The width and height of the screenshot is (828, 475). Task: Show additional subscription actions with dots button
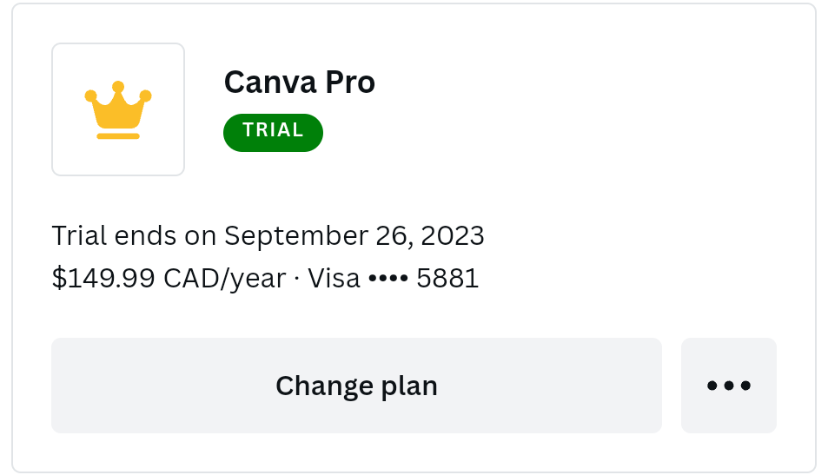[728, 386]
